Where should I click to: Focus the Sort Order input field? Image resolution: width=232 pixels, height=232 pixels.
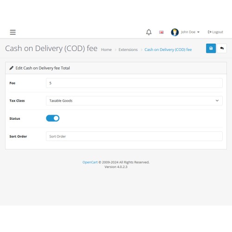134,136
